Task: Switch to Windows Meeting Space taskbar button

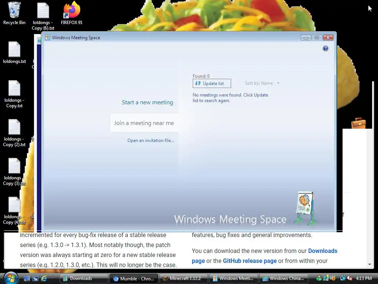Action: click(234, 278)
